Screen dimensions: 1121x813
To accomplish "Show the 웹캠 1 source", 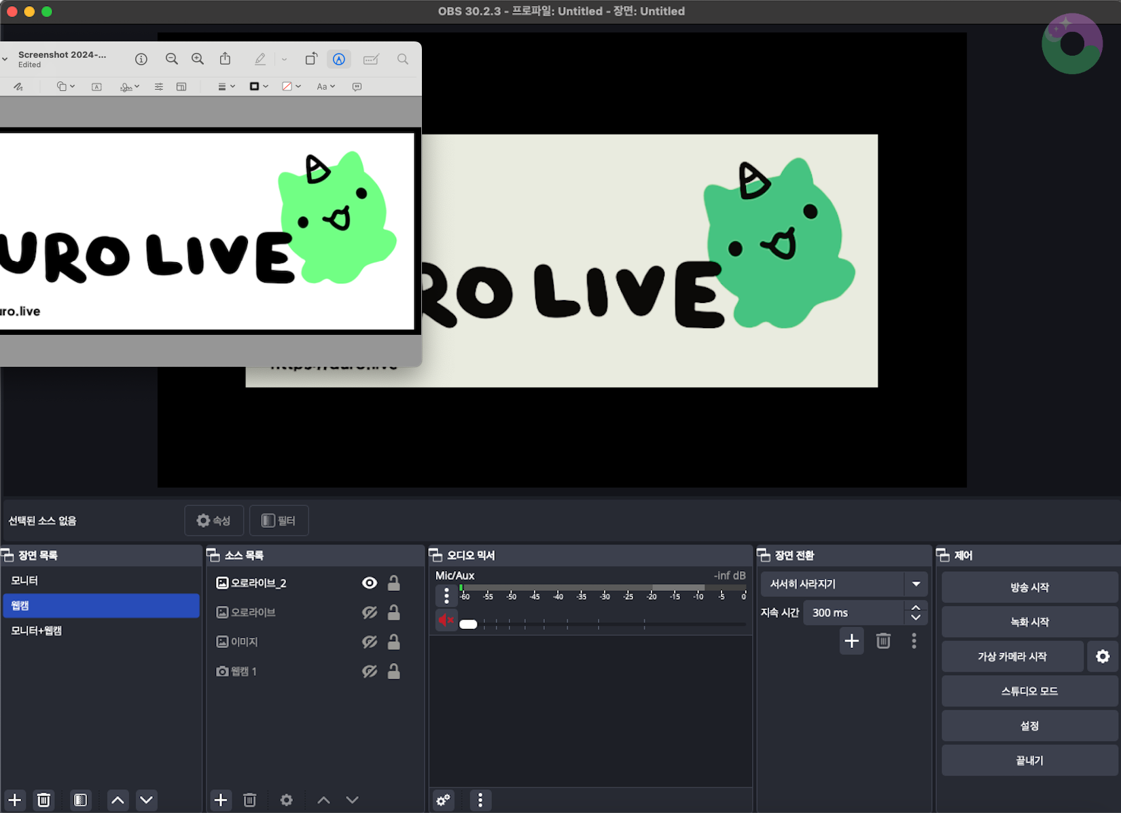I will [x=370, y=671].
